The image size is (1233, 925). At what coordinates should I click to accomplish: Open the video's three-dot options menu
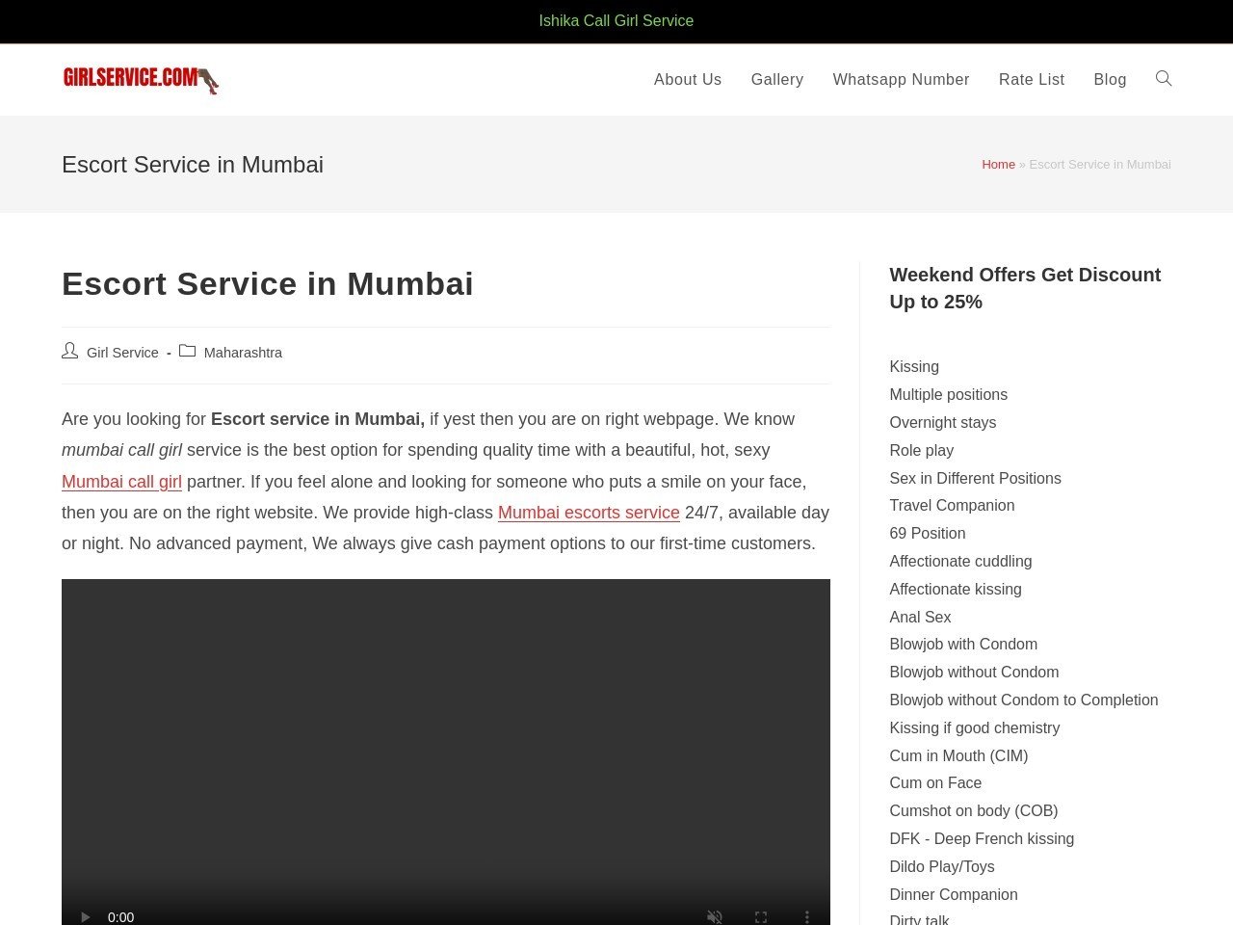807,917
